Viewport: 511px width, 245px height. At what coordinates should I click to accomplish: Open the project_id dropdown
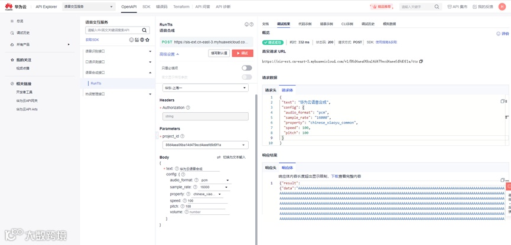point(206,145)
